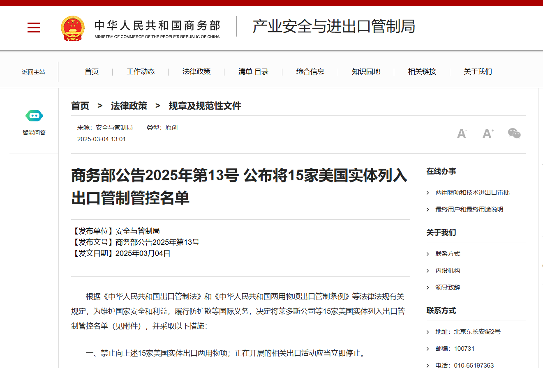Share article via WeChat icon
The width and height of the screenshot is (543, 368).
pos(514,133)
